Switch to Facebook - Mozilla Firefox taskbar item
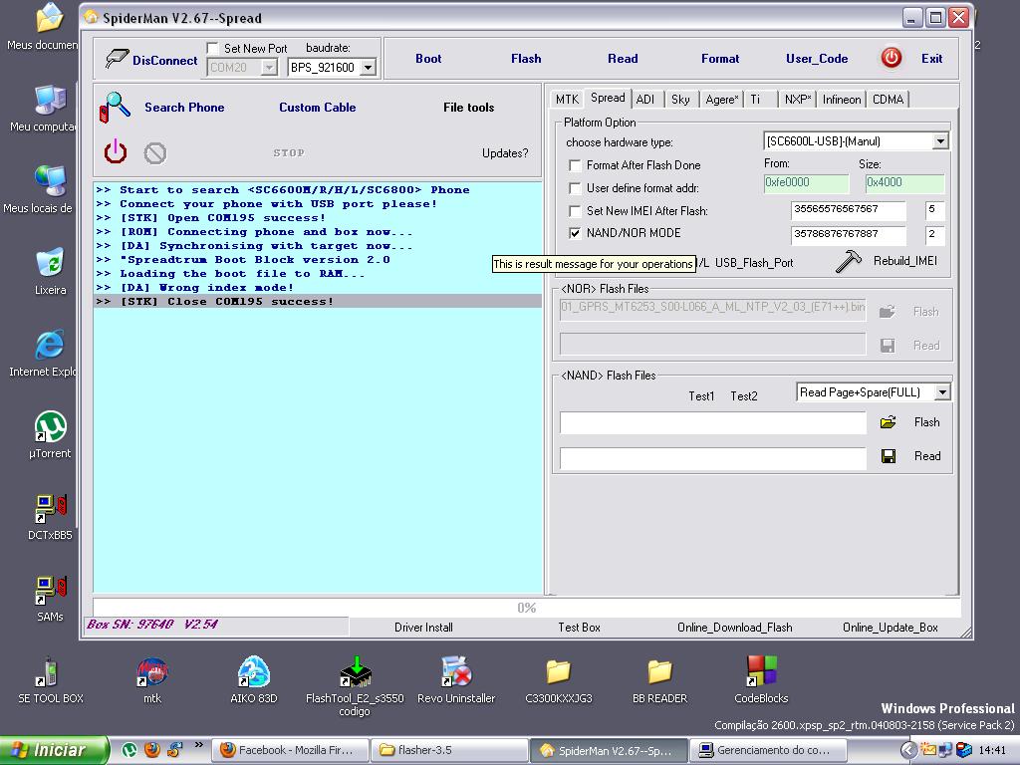Image resolution: width=1020 pixels, height=765 pixels. (x=290, y=750)
